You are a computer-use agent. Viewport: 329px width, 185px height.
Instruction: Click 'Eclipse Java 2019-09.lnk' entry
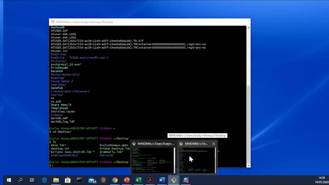pos(72,152)
